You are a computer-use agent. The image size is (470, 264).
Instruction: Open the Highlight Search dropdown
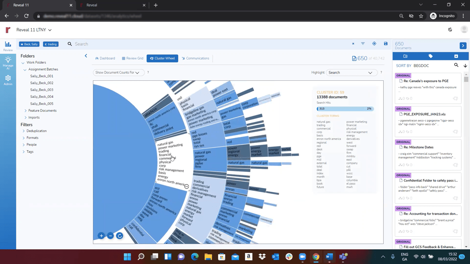tap(351, 72)
